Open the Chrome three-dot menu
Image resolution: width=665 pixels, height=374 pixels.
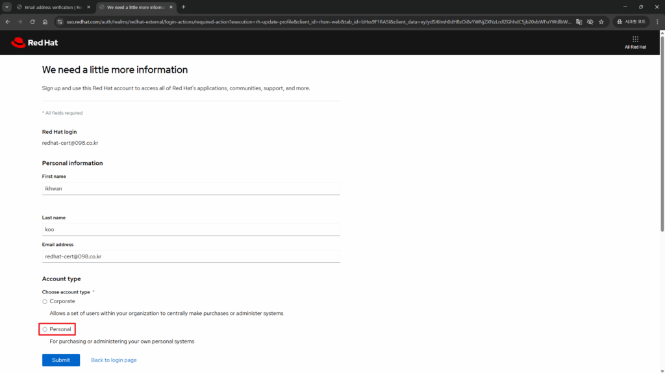[657, 21]
